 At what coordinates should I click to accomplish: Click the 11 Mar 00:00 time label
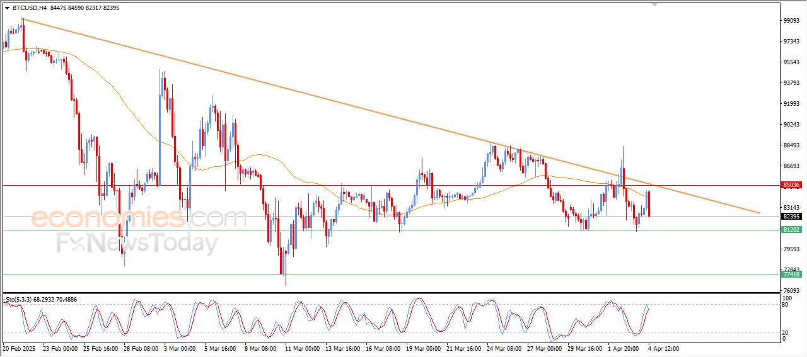click(302, 348)
